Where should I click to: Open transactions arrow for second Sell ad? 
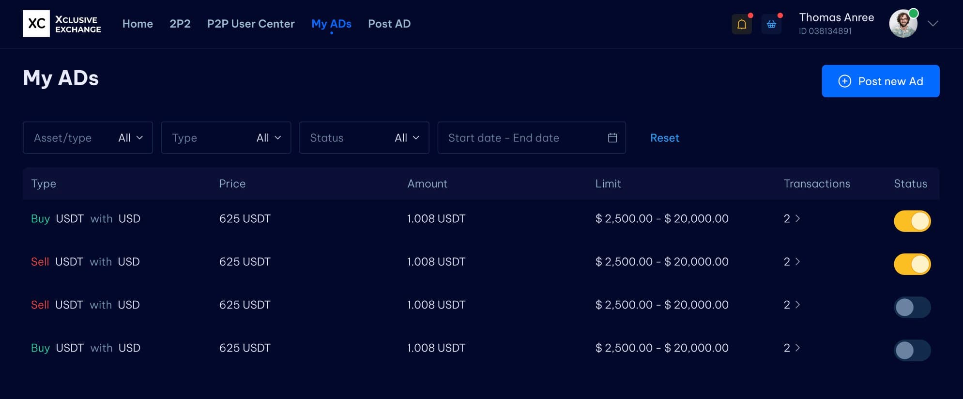click(x=797, y=305)
